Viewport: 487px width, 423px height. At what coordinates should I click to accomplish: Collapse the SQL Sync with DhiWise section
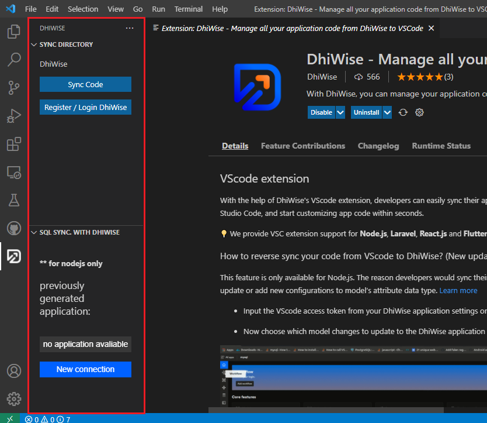click(34, 232)
